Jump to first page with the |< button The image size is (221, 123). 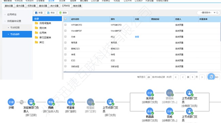click(176, 77)
